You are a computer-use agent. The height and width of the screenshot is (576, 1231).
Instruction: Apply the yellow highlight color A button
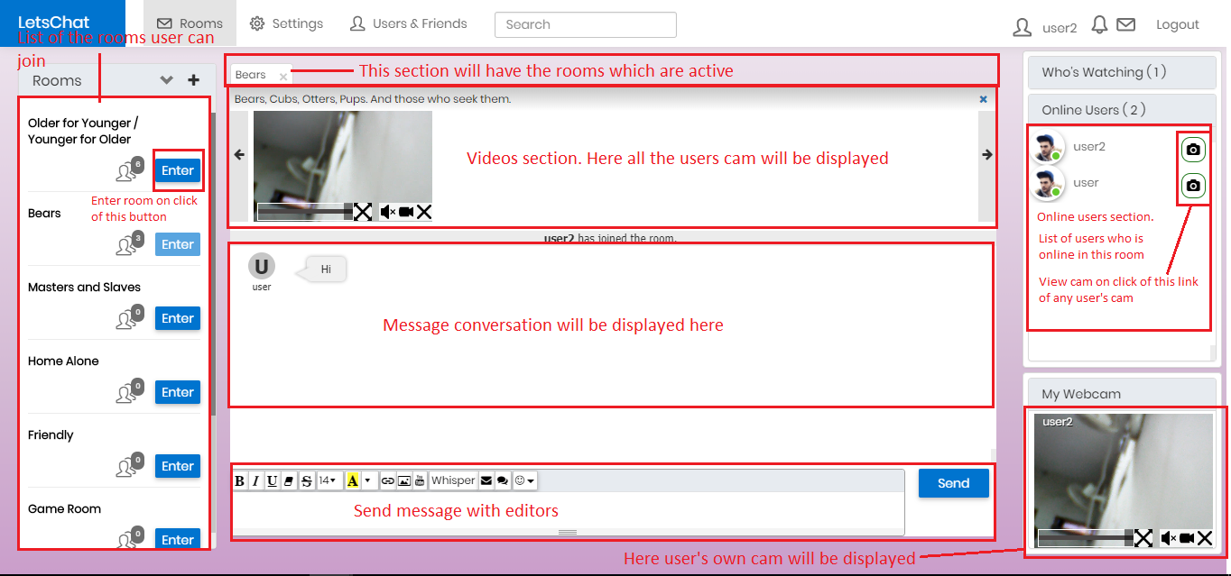[x=353, y=481]
